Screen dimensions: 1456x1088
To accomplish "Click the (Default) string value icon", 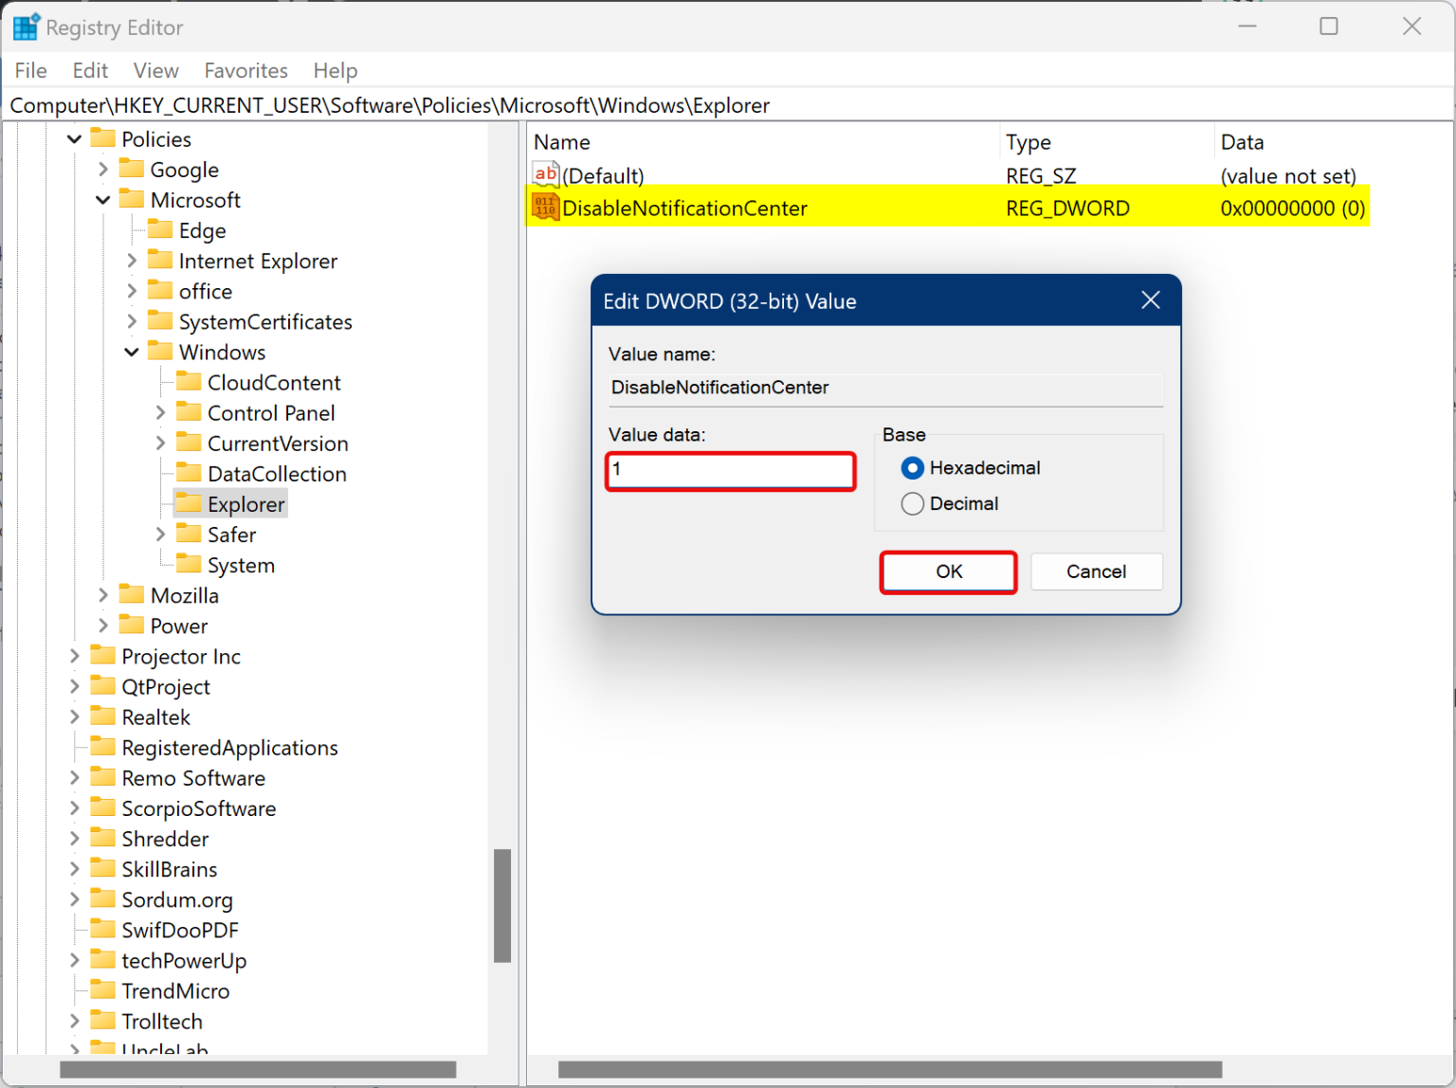I will [546, 174].
